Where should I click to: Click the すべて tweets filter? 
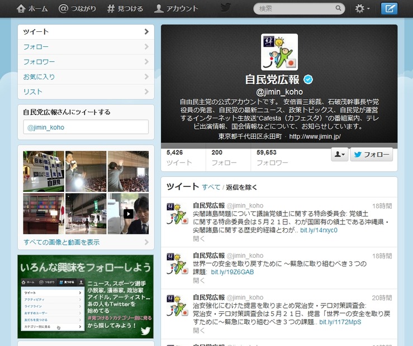[211, 187]
